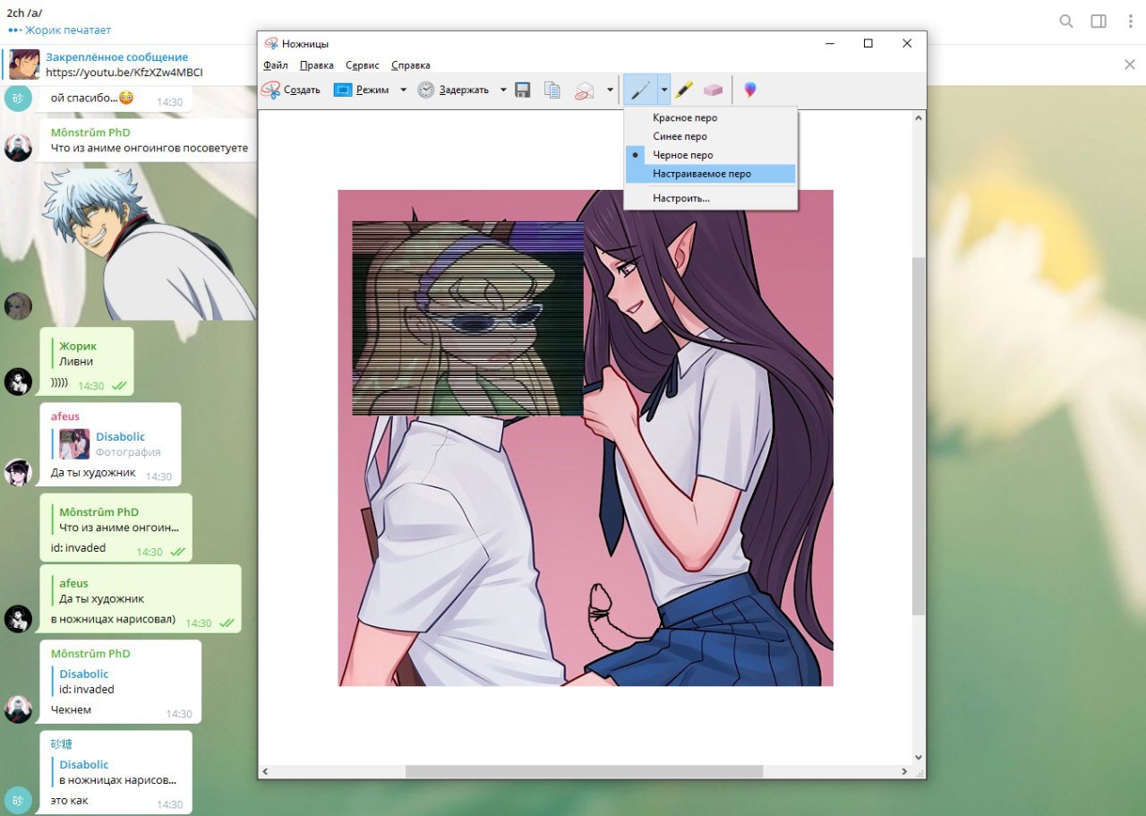This screenshot has width=1146, height=816.
Task: Close the Ножницы window
Action: [907, 43]
